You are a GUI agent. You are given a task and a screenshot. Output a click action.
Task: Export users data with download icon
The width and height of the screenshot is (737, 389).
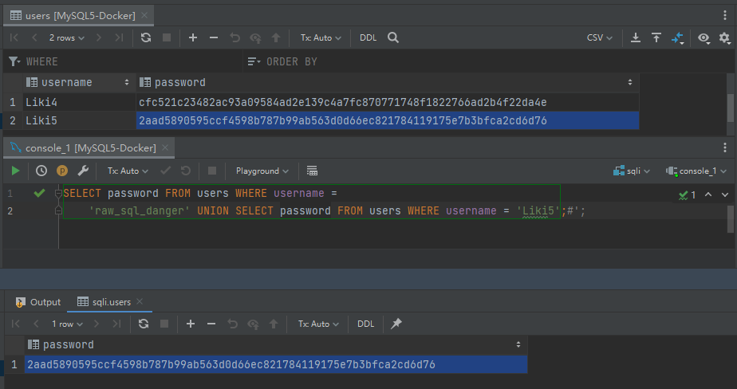(x=636, y=37)
